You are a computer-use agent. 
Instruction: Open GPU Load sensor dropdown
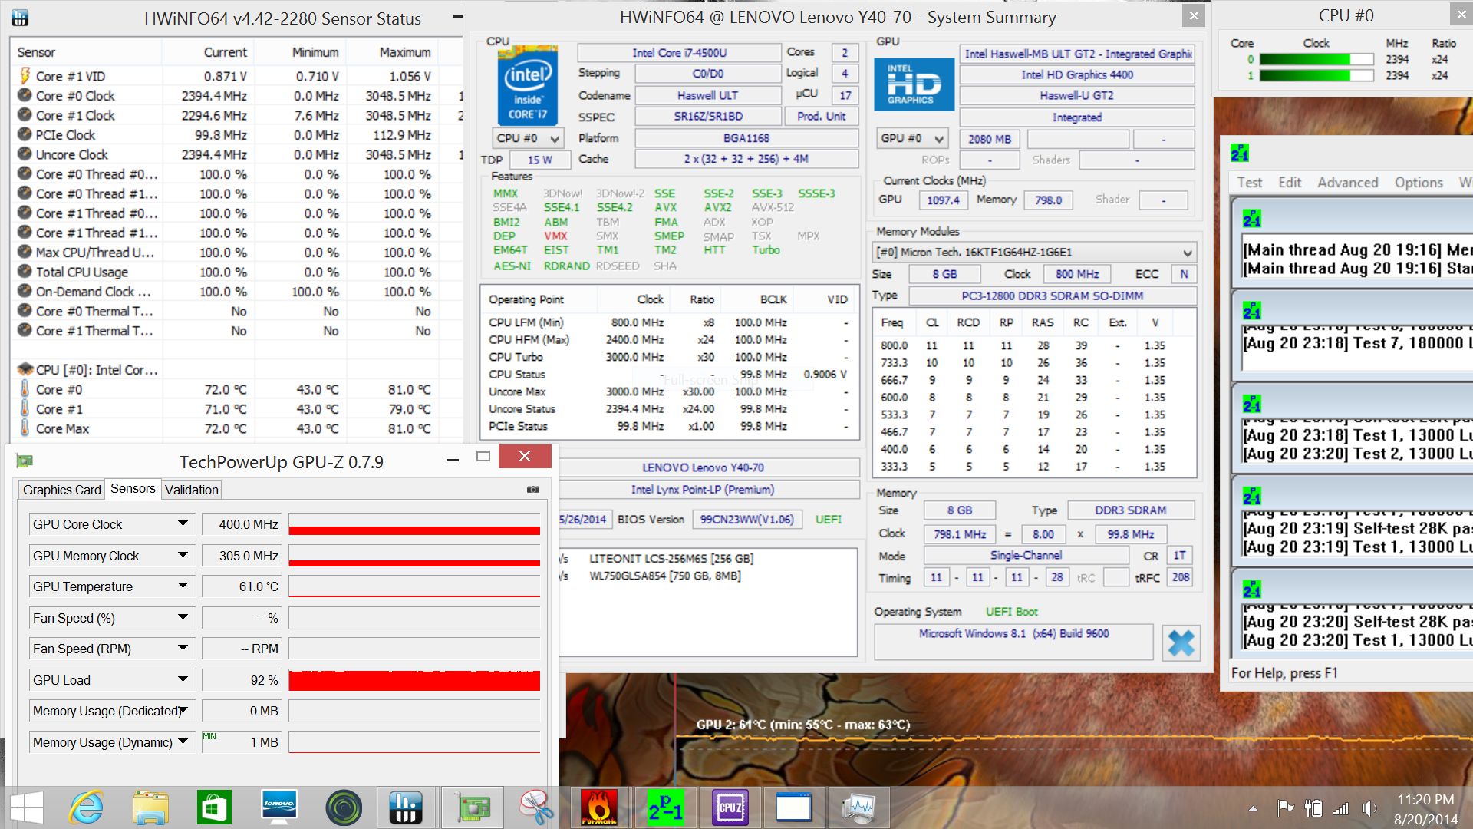(183, 680)
